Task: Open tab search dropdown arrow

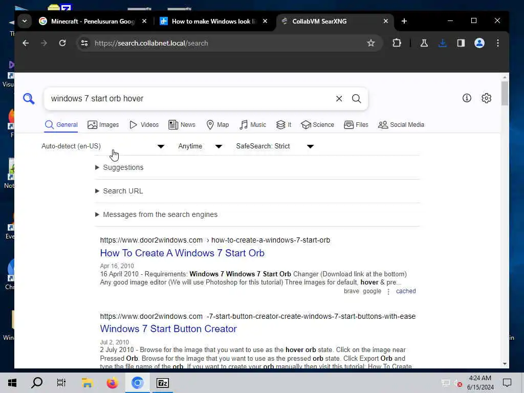Action: (x=25, y=21)
